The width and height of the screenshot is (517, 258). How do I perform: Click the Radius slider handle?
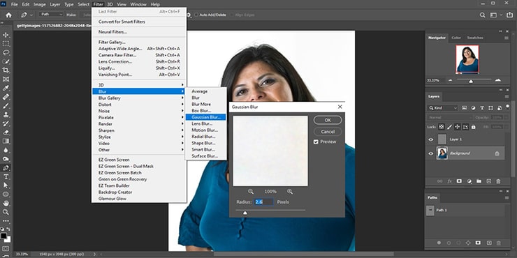coord(245,213)
